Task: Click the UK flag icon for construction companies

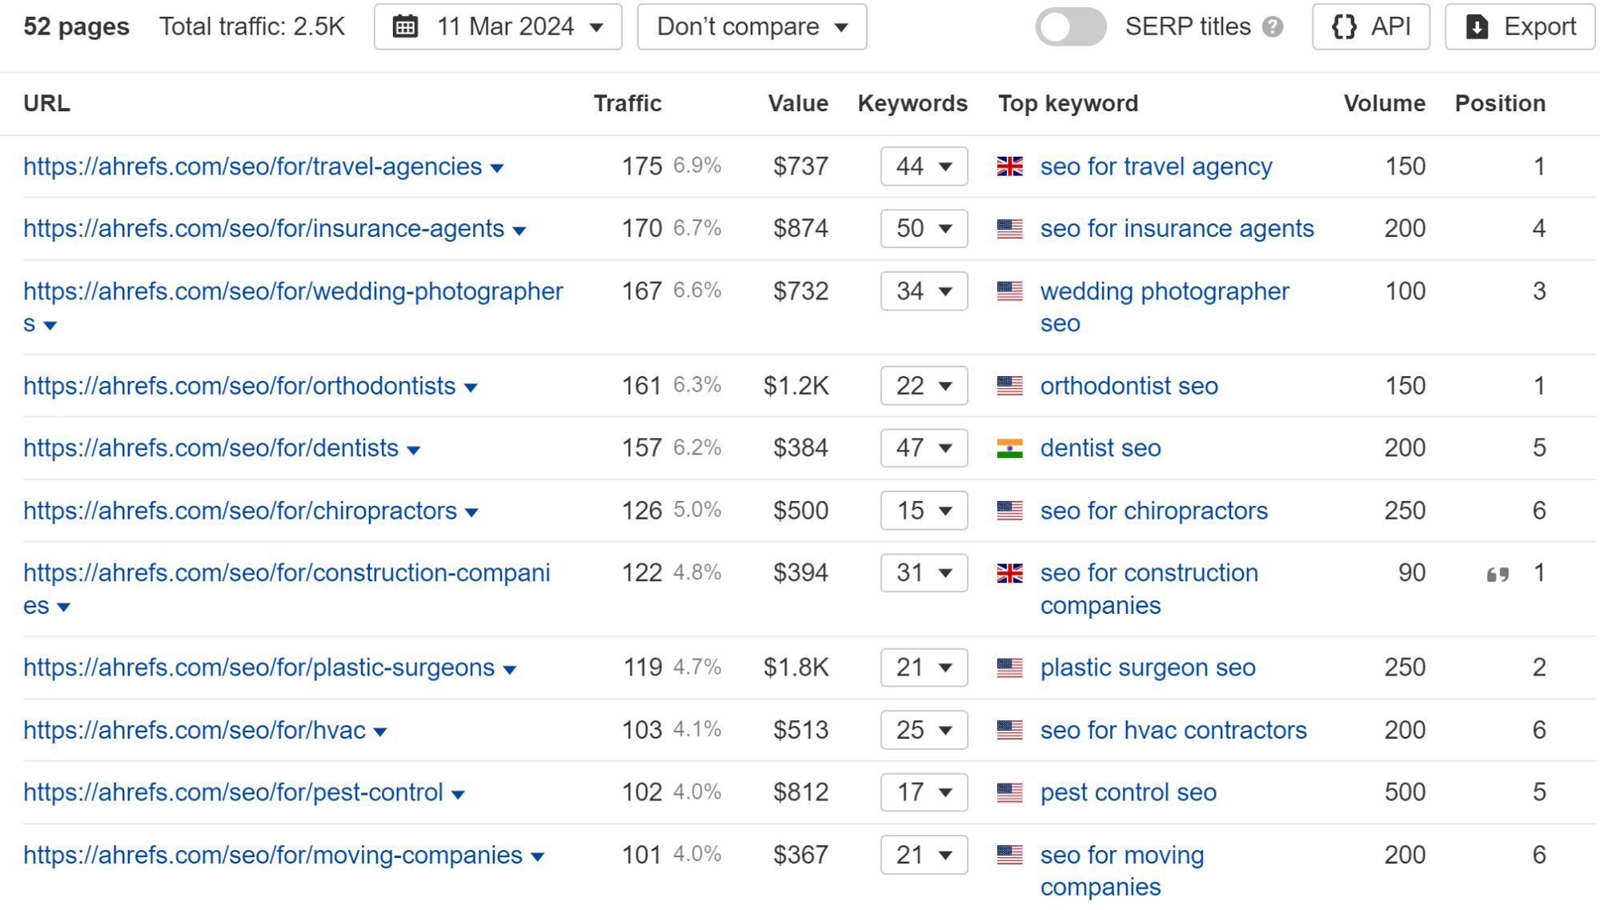Action: tap(1007, 572)
